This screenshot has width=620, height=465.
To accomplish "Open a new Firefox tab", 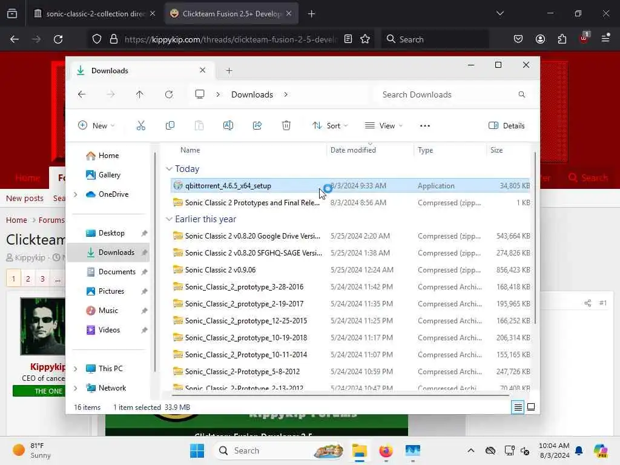I will (312, 14).
